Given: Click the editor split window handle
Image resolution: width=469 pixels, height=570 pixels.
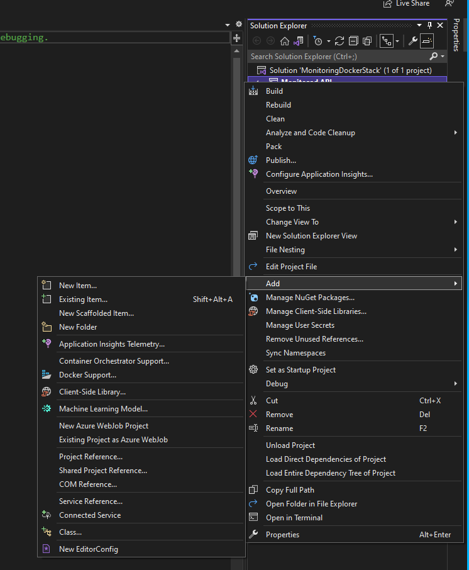Looking at the screenshot, I should click(x=236, y=38).
